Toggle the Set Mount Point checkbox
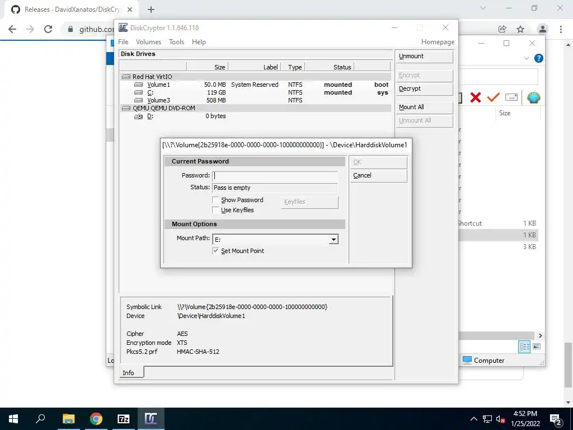 point(215,251)
